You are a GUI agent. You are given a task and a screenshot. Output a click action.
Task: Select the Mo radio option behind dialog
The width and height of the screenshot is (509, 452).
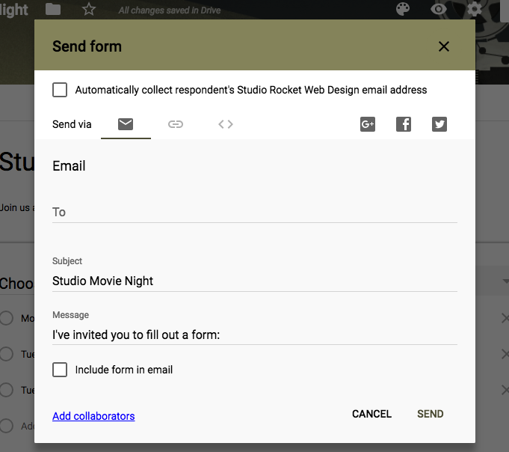pos(7,318)
